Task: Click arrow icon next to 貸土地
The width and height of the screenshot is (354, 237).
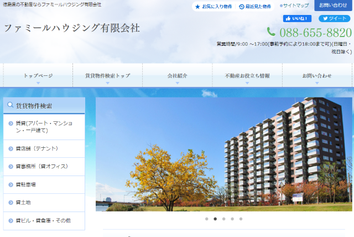Action: coord(11,203)
